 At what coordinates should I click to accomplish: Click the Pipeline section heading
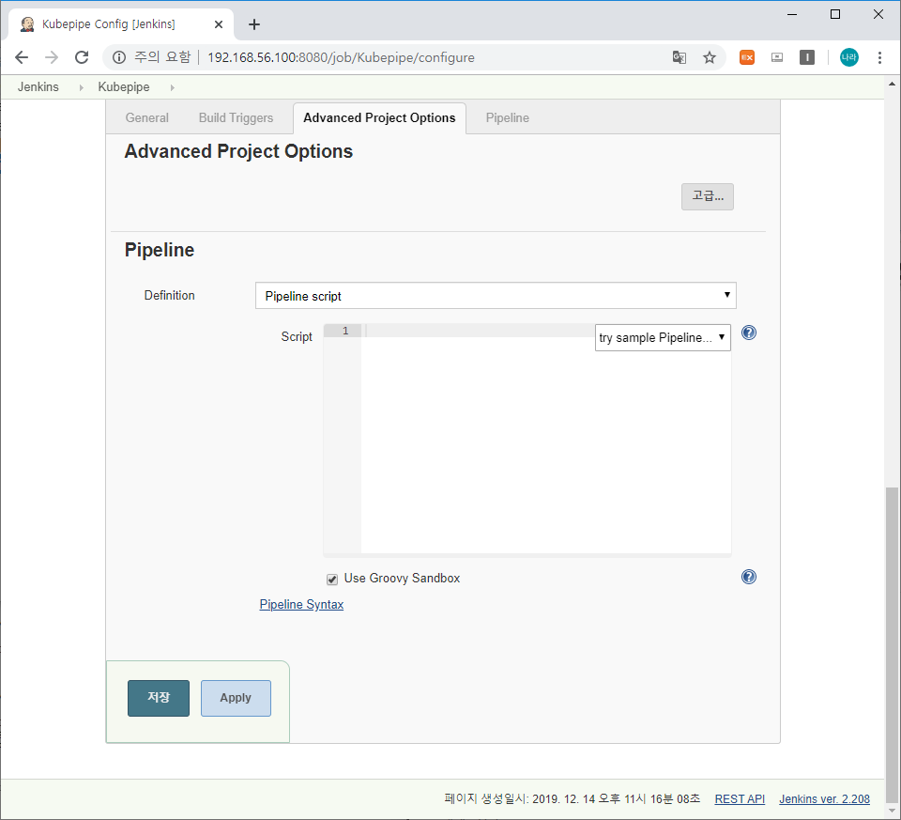tap(160, 250)
